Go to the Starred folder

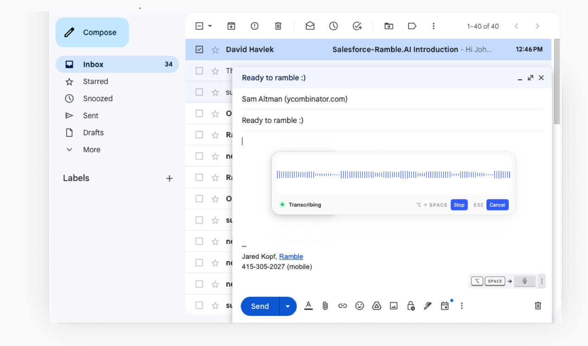pos(95,82)
